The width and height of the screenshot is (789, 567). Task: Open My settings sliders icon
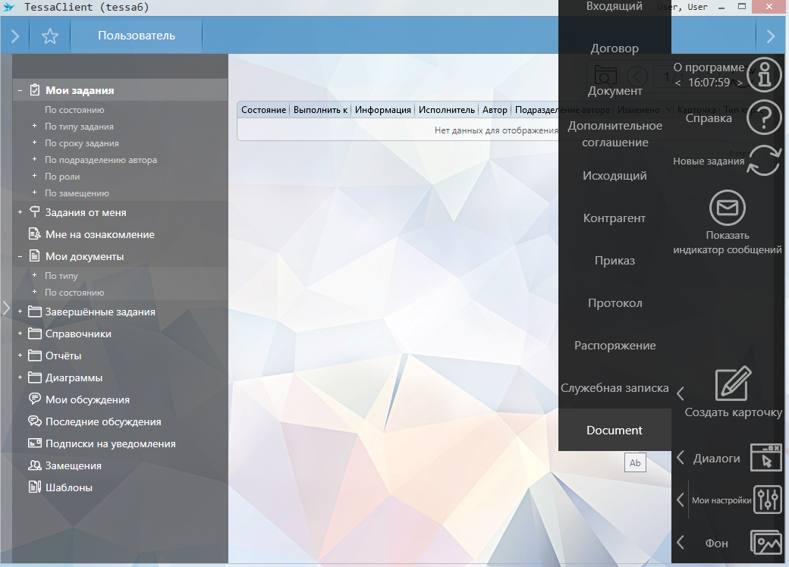point(768,500)
